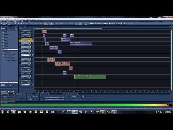Expand the Bus A track arrow
Image resolution: width=173 pixels, height=130 pixels.
click(x=20, y=55)
